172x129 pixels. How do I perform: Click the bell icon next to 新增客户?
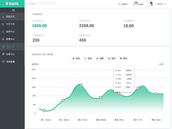pyautogui.click(x=119, y=4)
